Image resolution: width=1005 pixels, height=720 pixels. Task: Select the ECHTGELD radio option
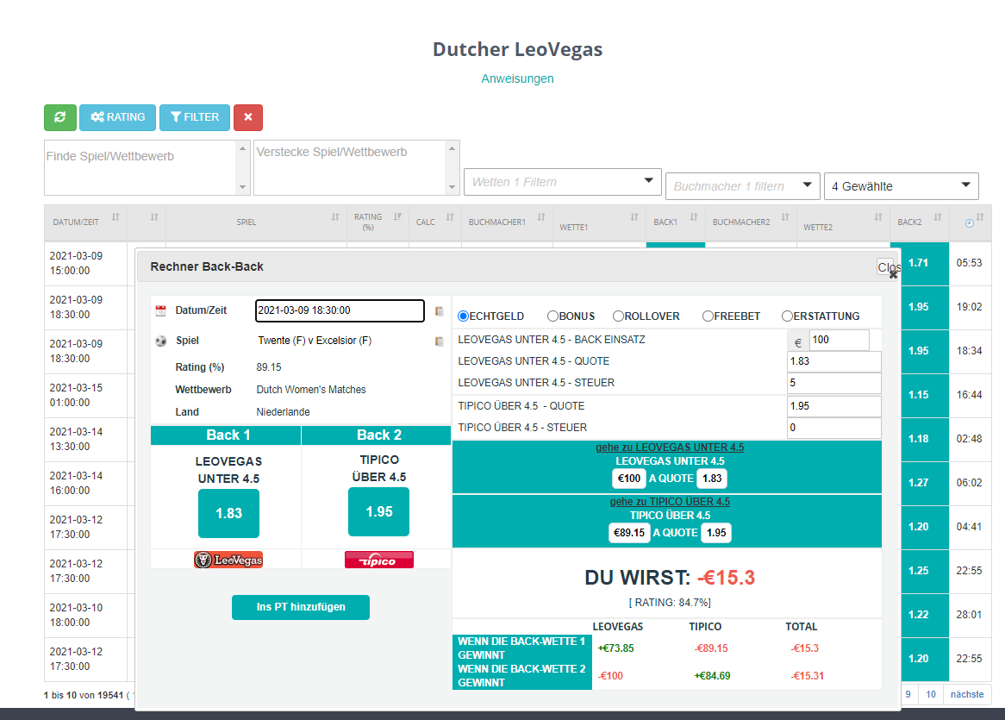pyautogui.click(x=463, y=316)
